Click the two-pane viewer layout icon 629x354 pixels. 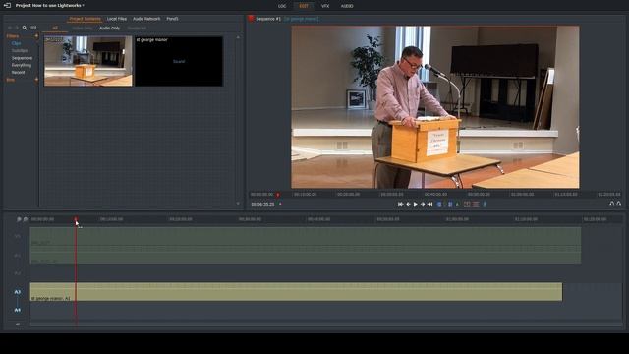point(467,204)
